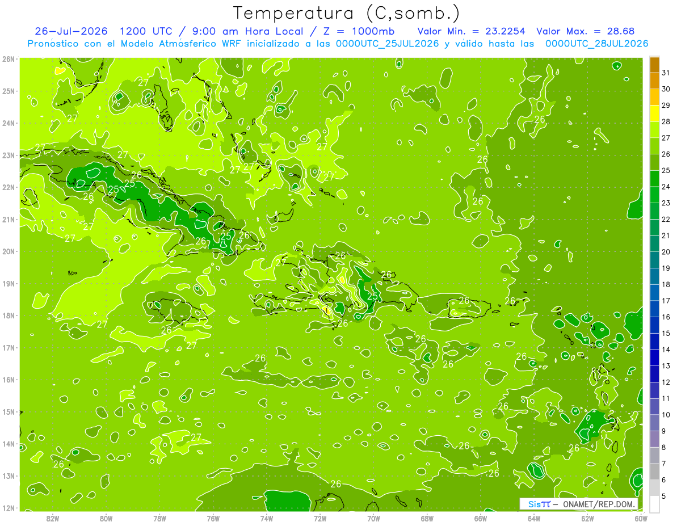Click the 'SisTT - ONAMET/REP.DOM.' credit label
The image size is (681, 526).
click(x=579, y=504)
